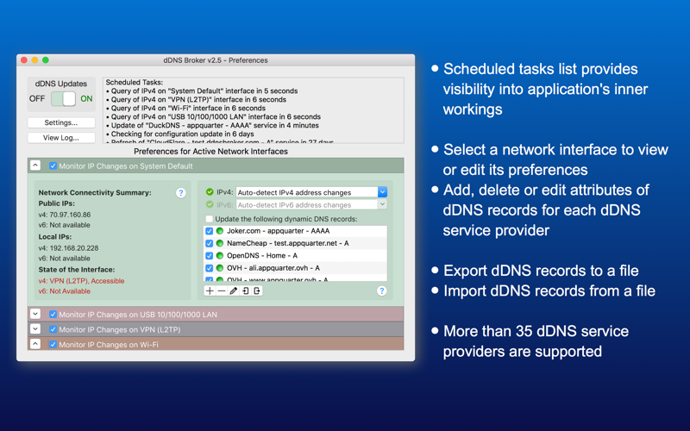690x431 pixels.
Task: Uncheck the Joker.com appquarter AAAA record
Action: point(209,231)
